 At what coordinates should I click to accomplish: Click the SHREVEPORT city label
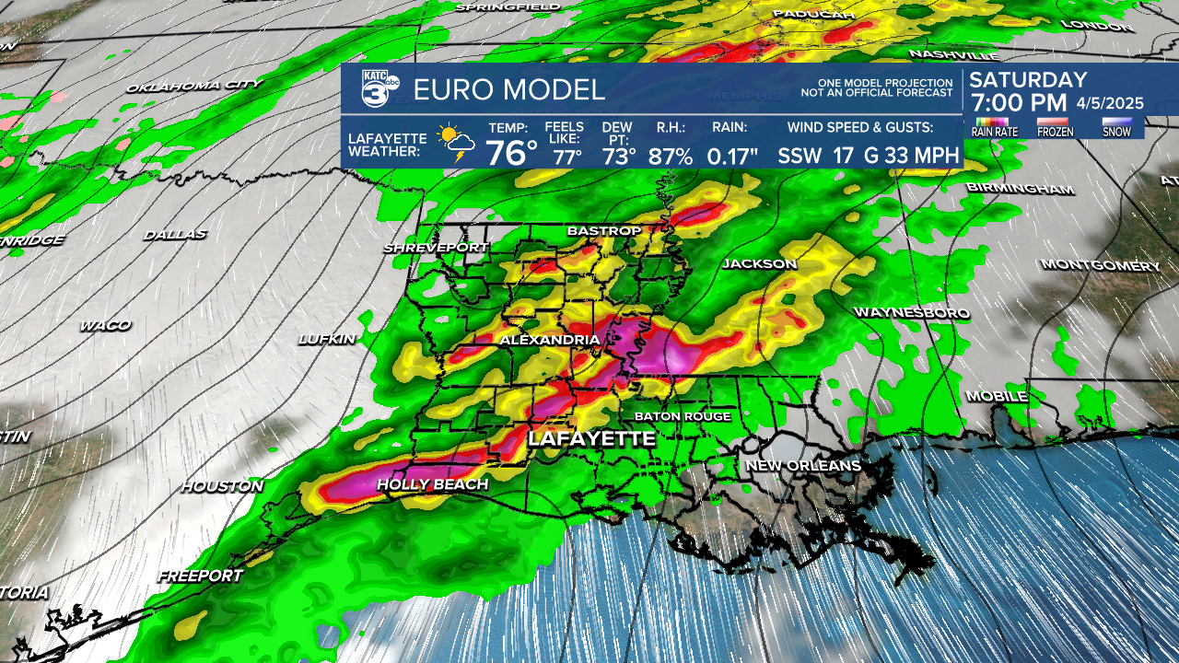pos(436,248)
